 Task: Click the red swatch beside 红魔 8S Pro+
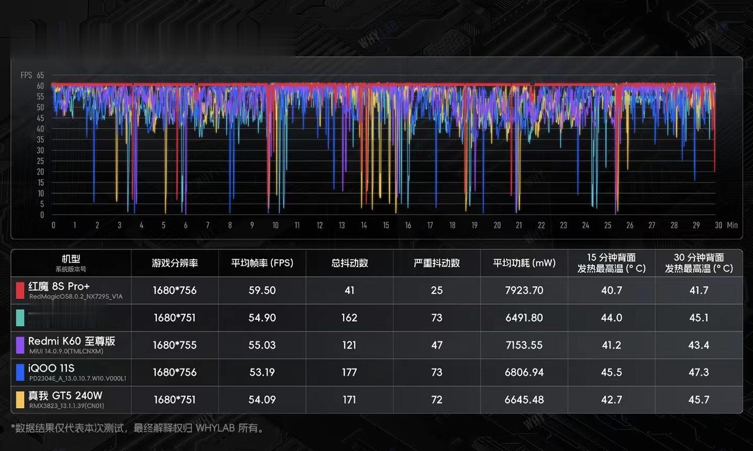pyautogui.click(x=20, y=290)
